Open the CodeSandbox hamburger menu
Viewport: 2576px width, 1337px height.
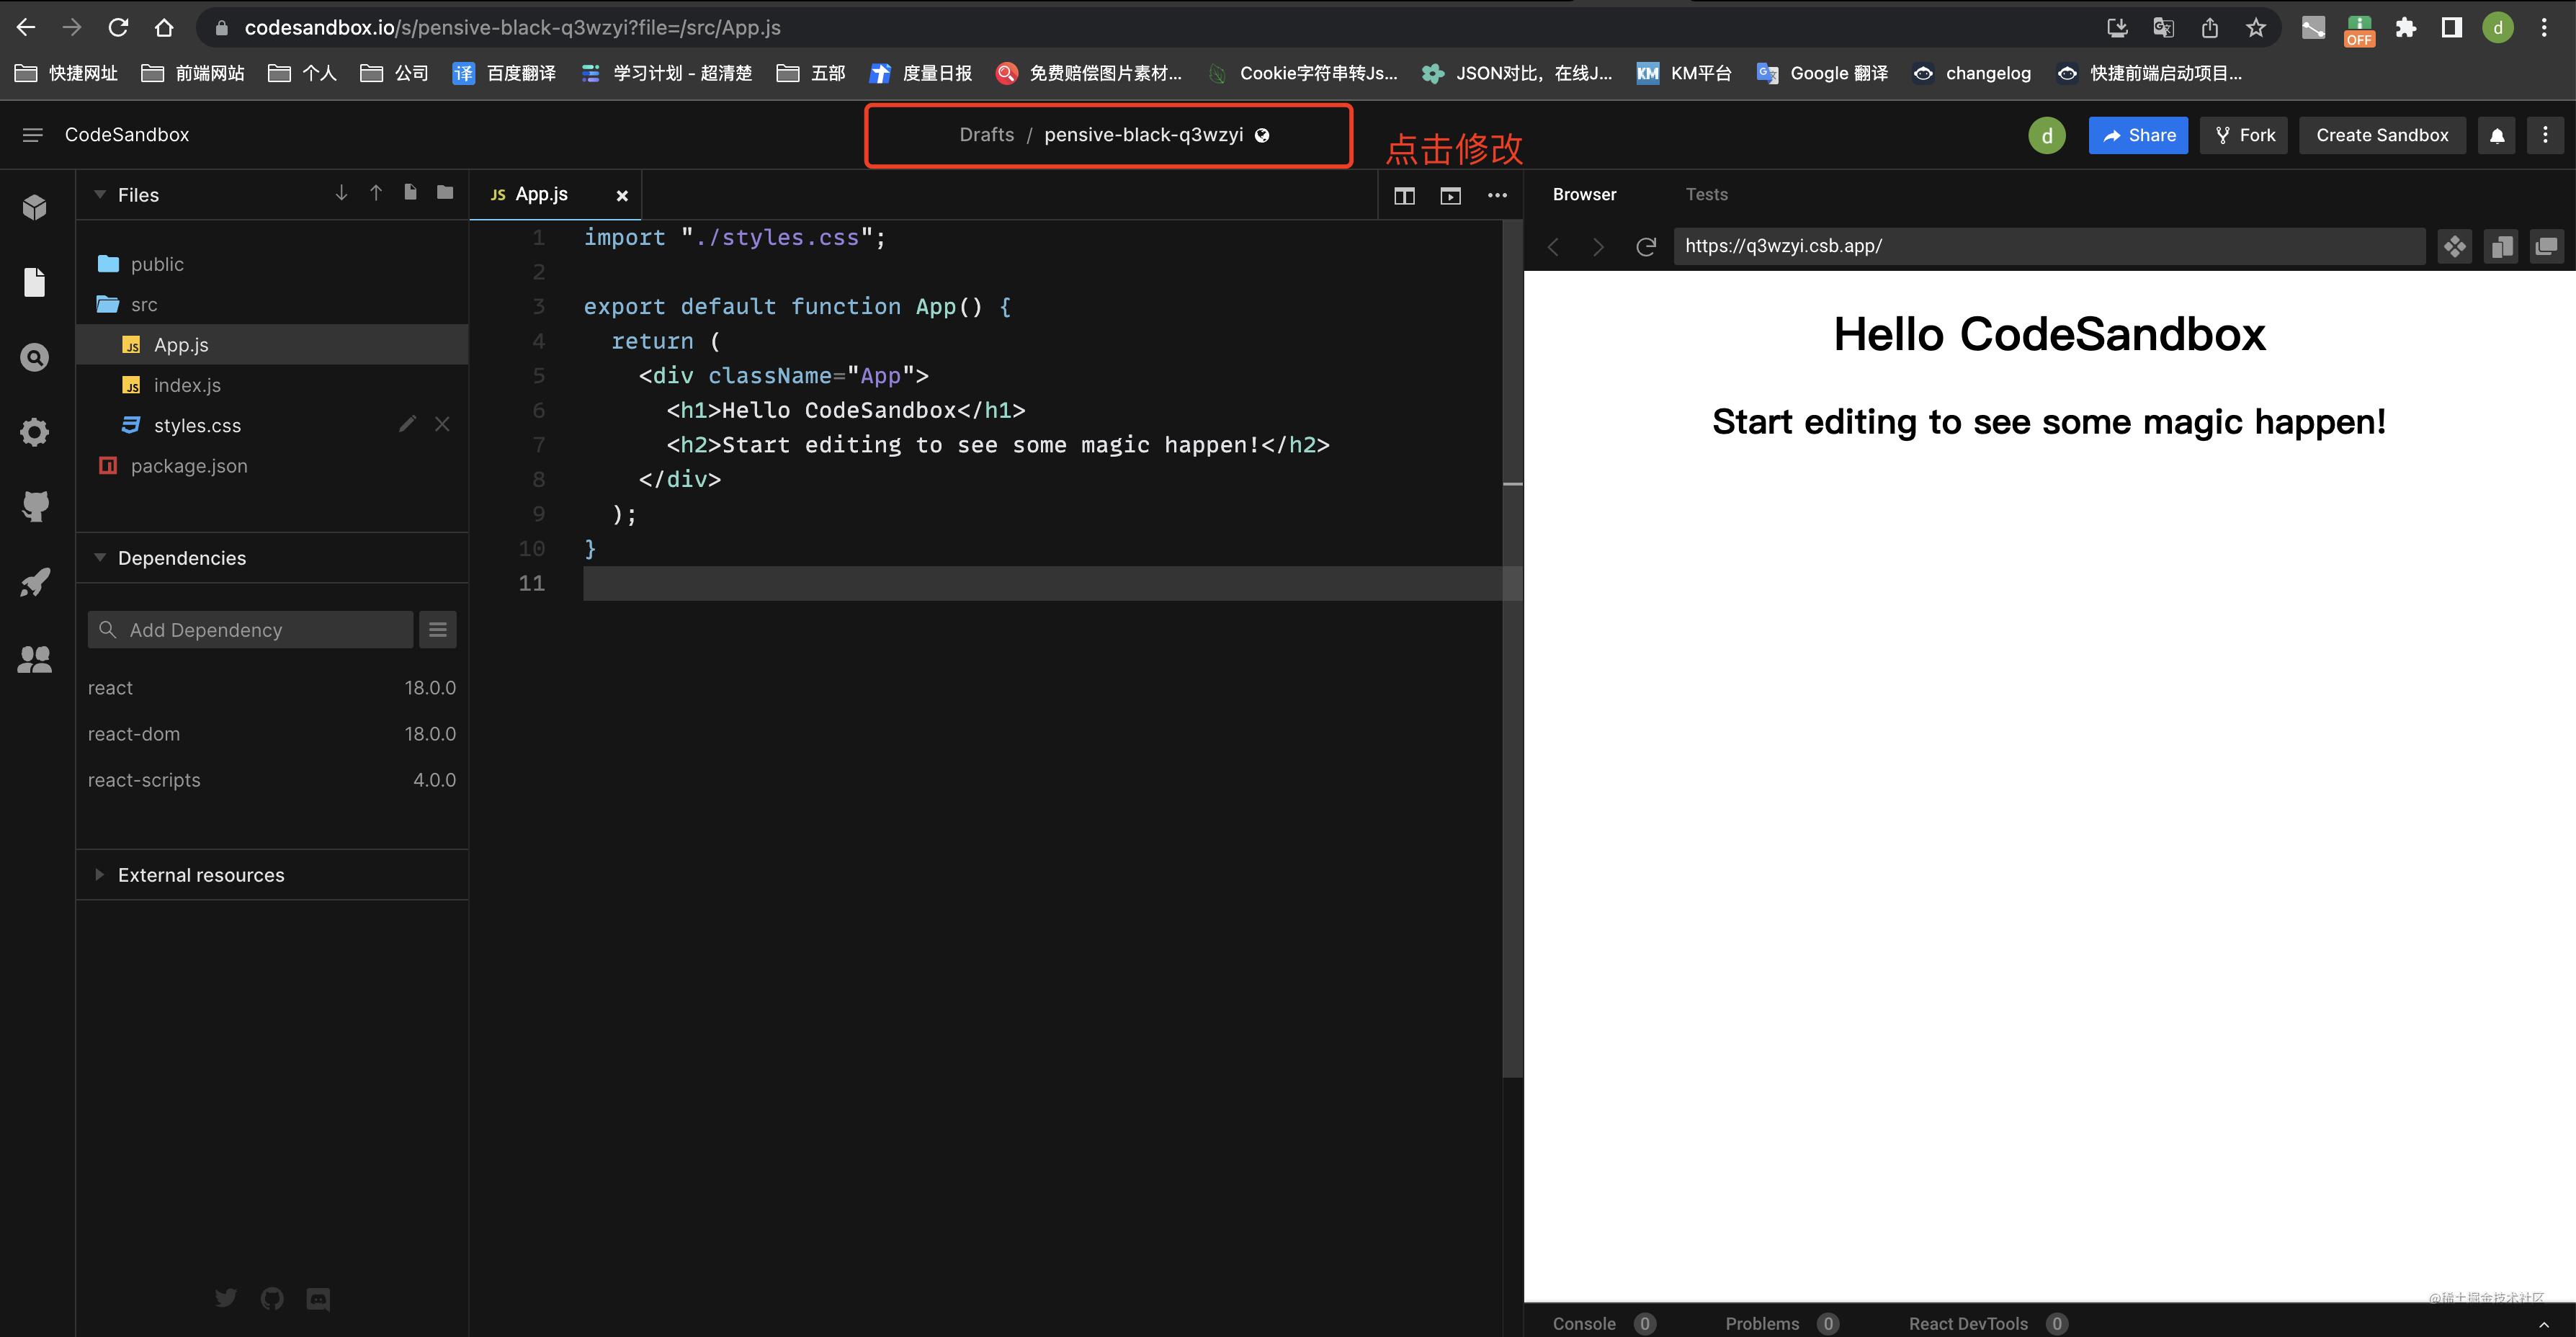[x=32, y=135]
